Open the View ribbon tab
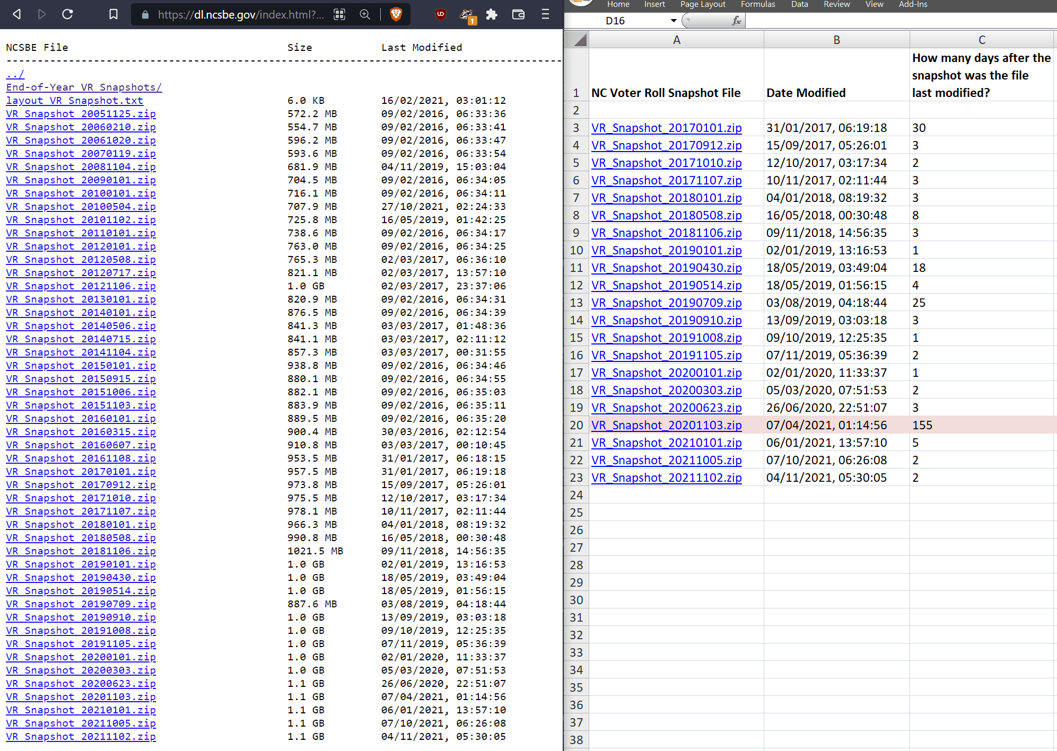Viewport: 1057px width, 751px height. tap(875, 4)
